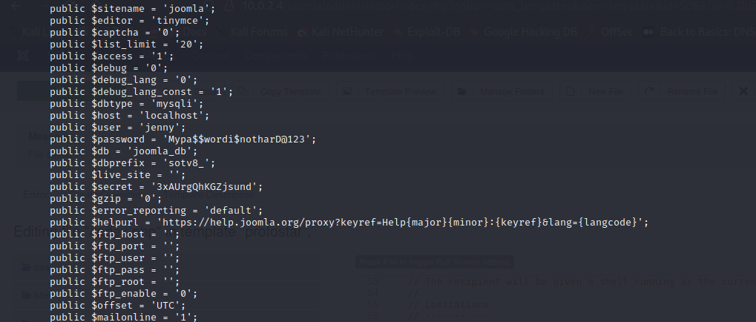Screen dimensions: 756x322
Task: Open the Components menu
Action: 276,56
